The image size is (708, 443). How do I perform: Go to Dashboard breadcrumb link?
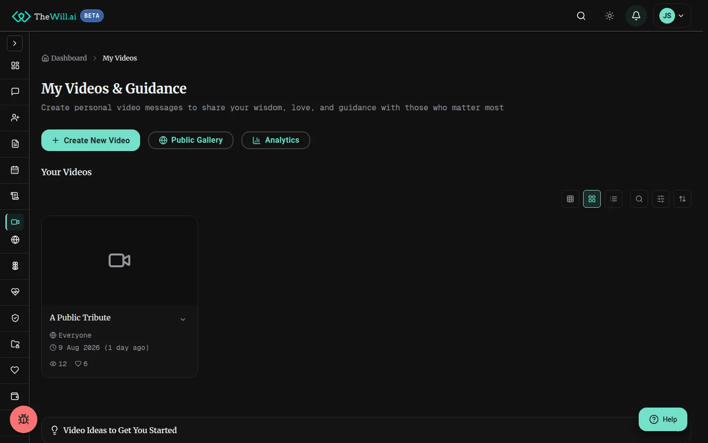click(x=64, y=58)
